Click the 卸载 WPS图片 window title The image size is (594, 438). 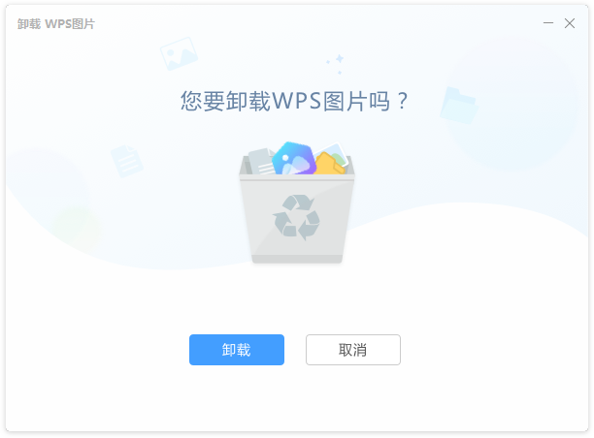(56, 24)
